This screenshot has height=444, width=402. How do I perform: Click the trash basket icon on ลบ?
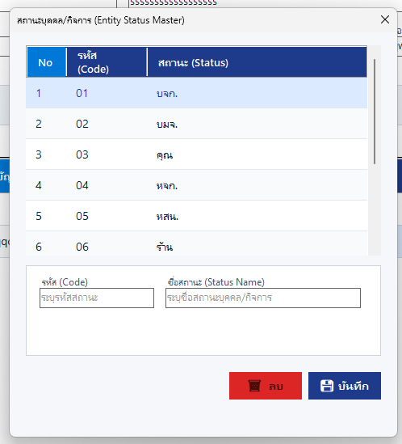point(254,386)
